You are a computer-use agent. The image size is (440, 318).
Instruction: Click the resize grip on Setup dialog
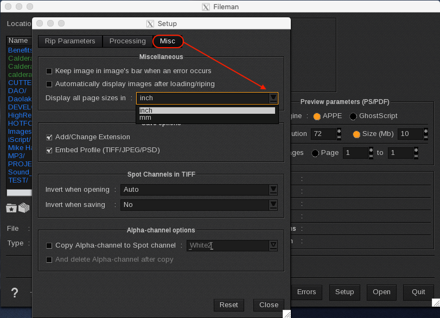click(287, 314)
